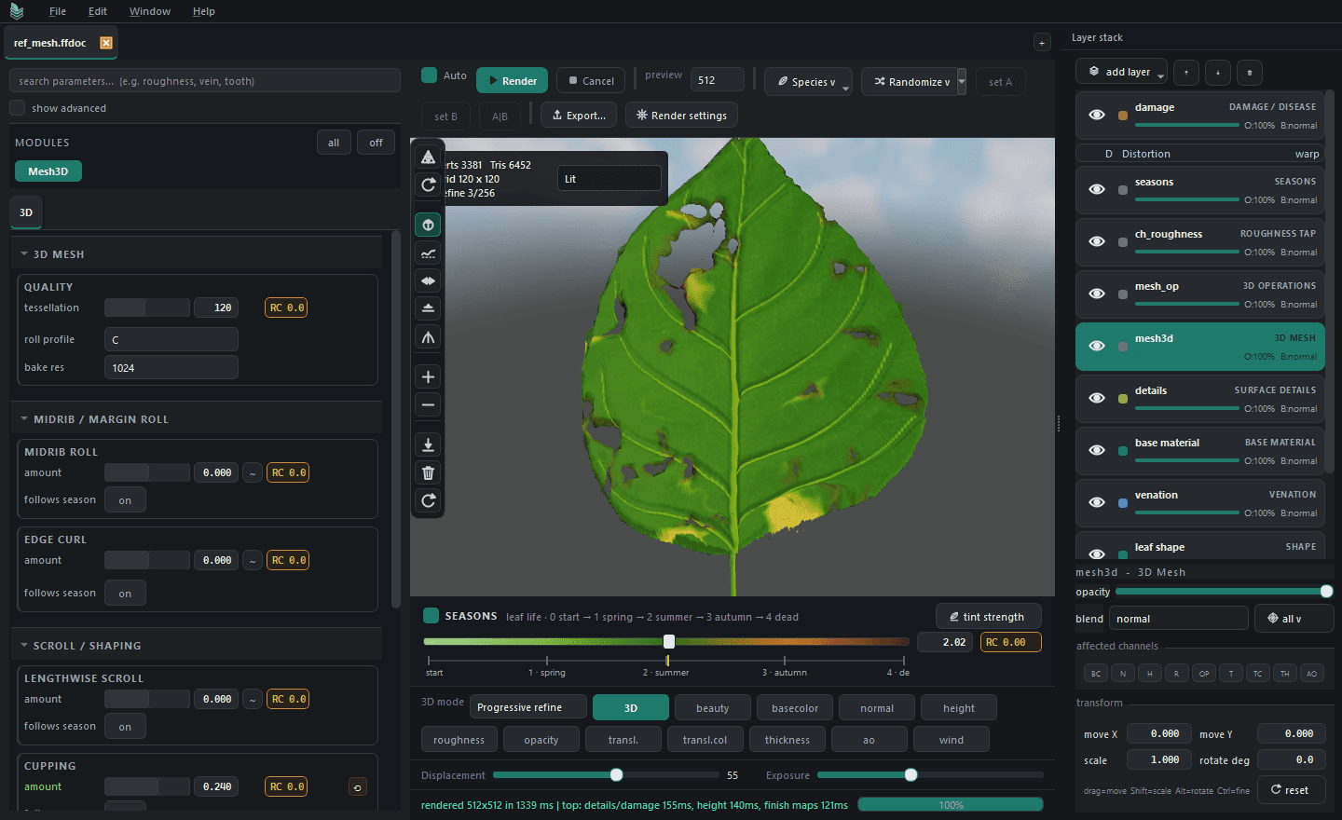Click the horizontal double-arrow icon in viewport toolbar
This screenshot has height=820, width=1342.
pos(428,280)
